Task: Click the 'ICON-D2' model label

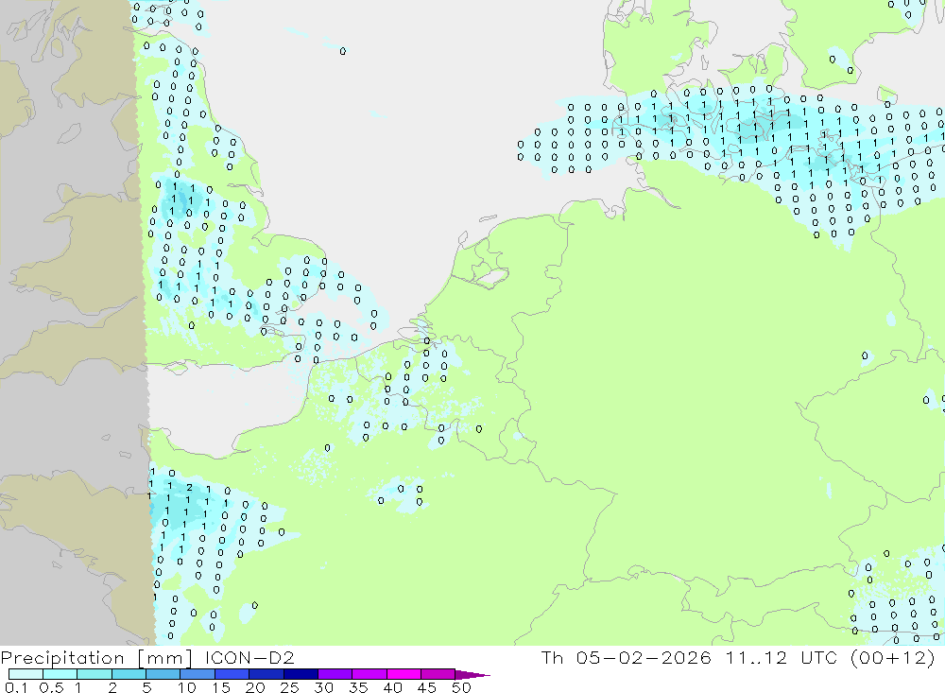Action: tap(249, 657)
